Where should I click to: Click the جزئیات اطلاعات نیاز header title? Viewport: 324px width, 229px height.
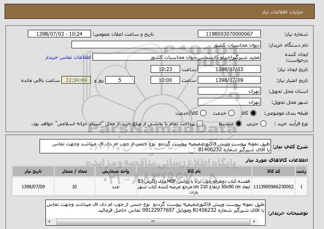(282, 12)
